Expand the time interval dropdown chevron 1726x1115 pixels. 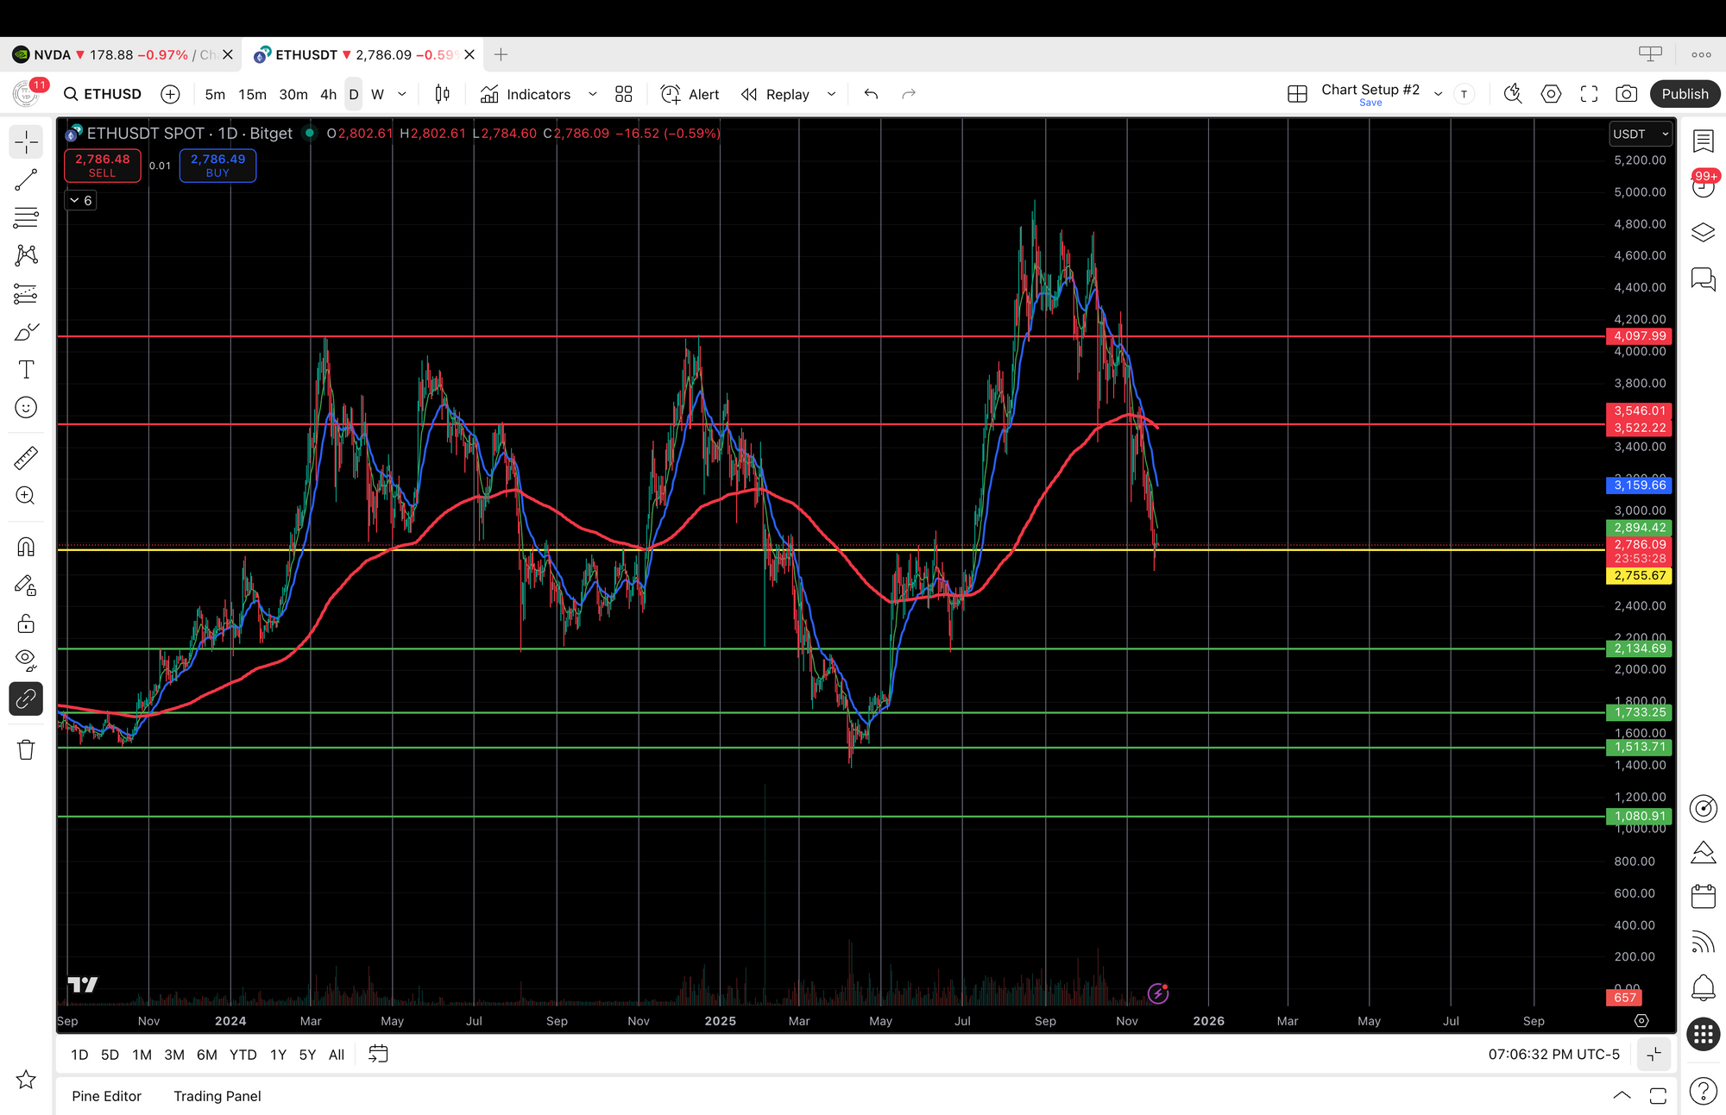[402, 94]
